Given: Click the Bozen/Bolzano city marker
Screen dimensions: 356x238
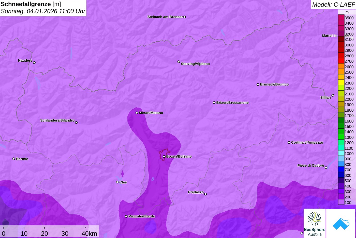Looking at the screenshot, I should (x=164, y=157).
